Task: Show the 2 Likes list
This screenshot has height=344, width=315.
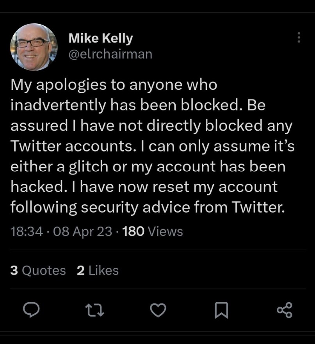Action: point(98,270)
